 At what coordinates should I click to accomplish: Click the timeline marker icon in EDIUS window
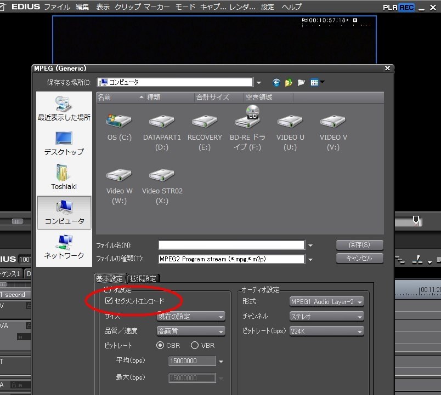416,221
